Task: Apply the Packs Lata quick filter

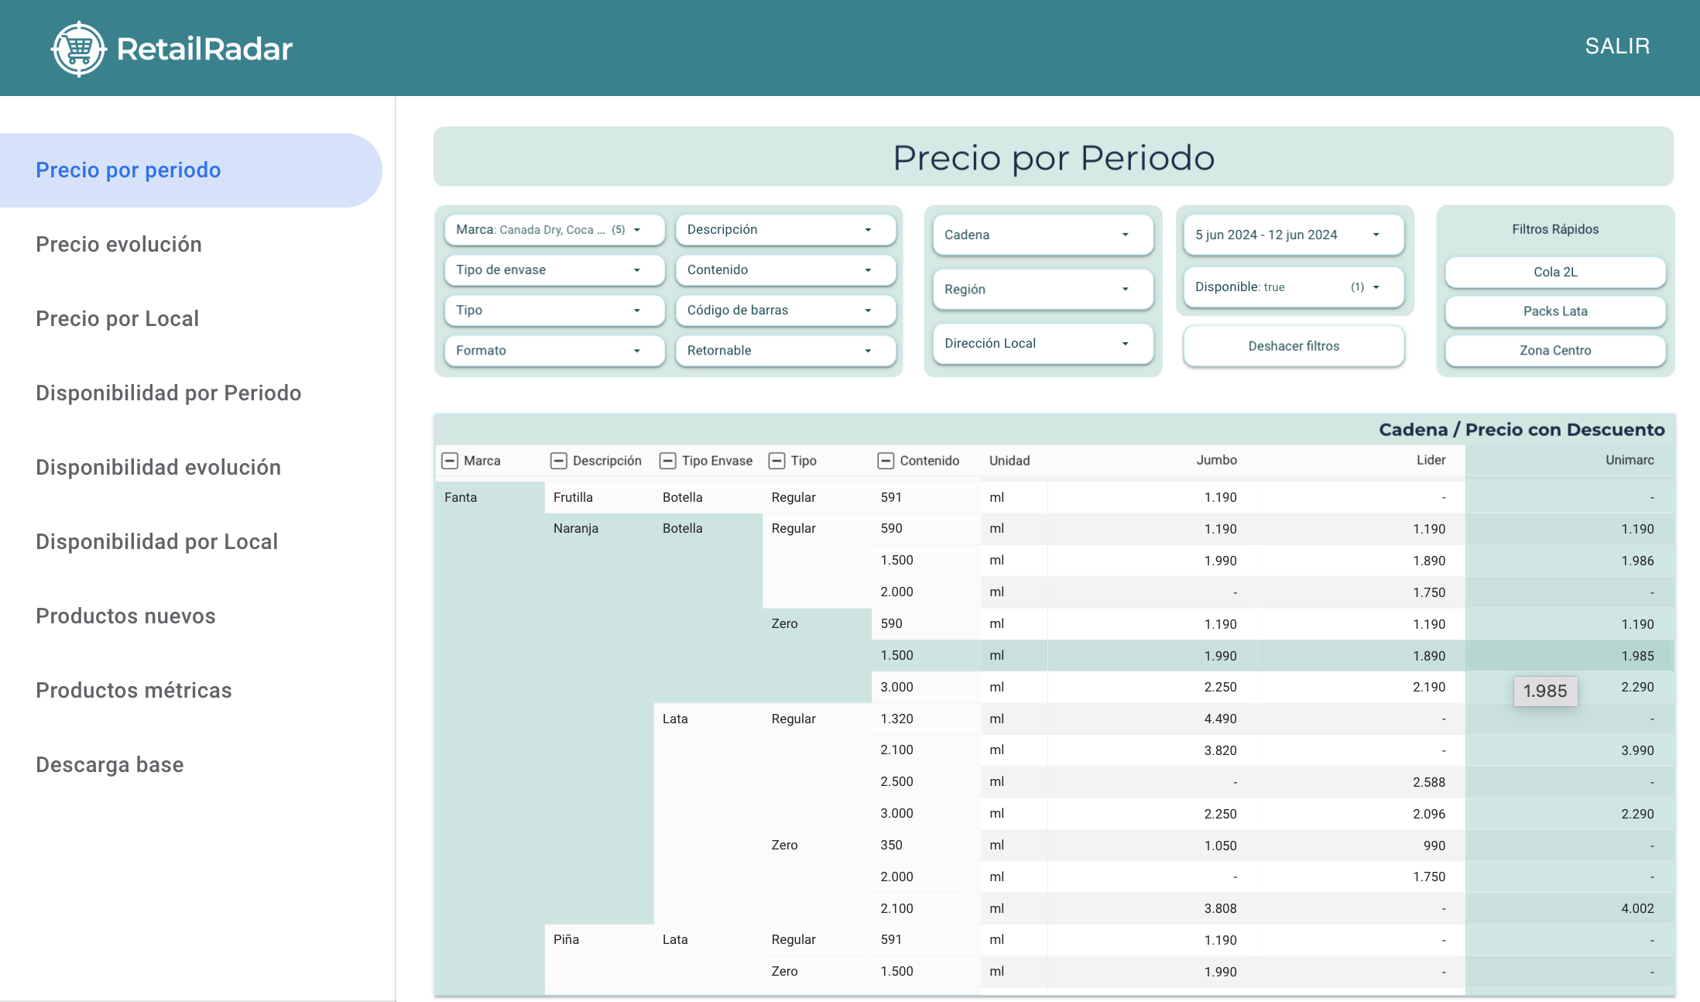Action: tap(1555, 311)
